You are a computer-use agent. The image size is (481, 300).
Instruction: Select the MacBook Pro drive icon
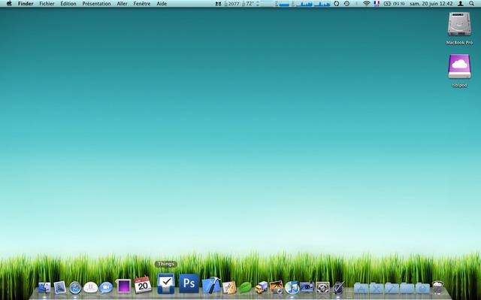pos(459,29)
